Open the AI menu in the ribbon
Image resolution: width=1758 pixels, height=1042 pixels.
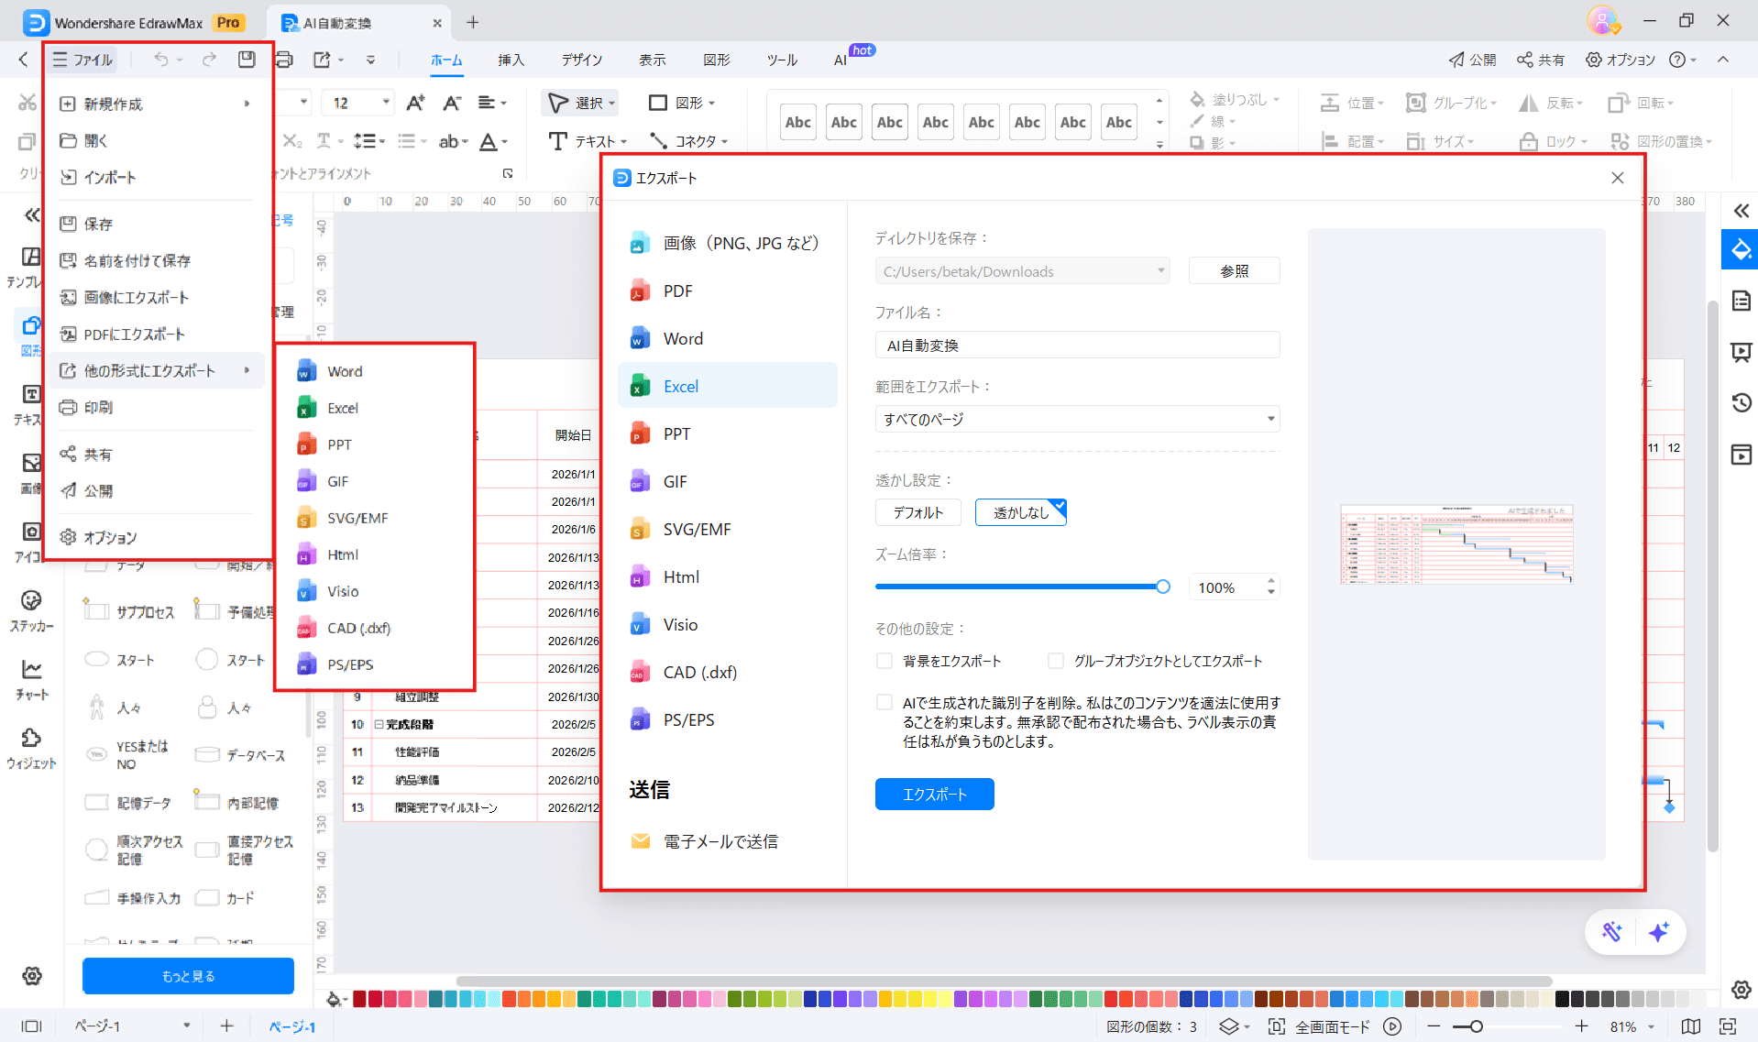839,60
